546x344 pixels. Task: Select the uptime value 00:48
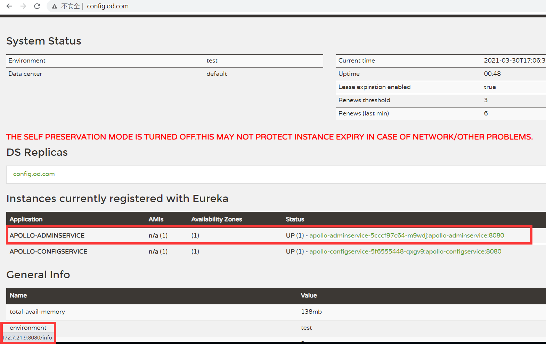tap(492, 74)
